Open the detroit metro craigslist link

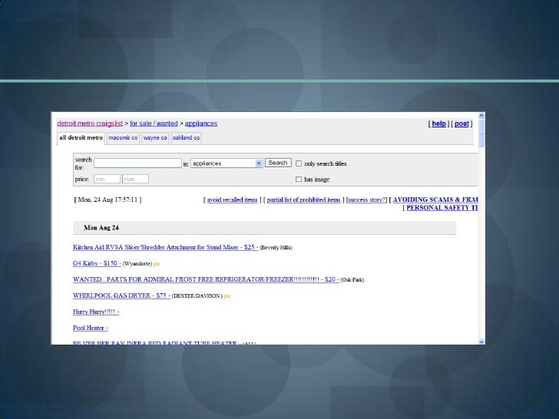coord(90,124)
